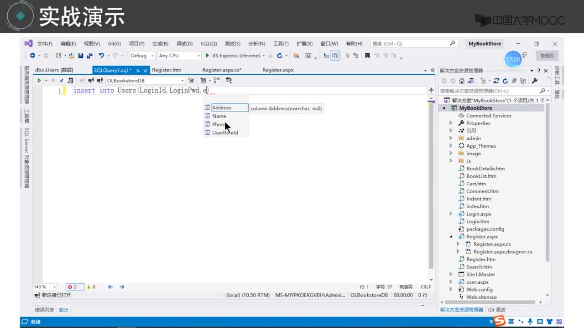Go to the next issue with the right arrow
The height and width of the screenshot is (328, 584).
[122, 287]
